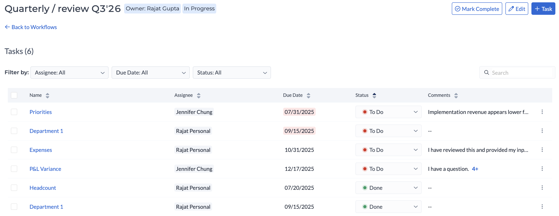Image resolution: width=559 pixels, height=216 pixels.
Task: Click the Name column sort icon
Action: coord(47,96)
